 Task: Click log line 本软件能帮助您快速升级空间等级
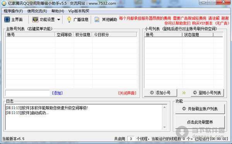(47, 108)
